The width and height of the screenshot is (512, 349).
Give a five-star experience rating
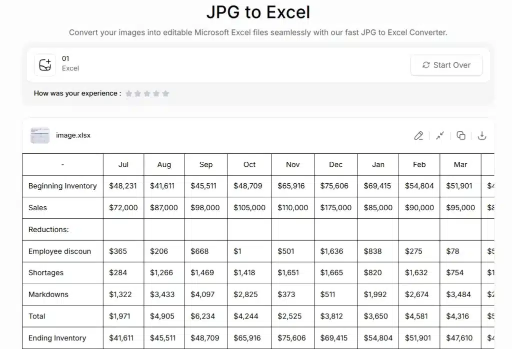[x=166, y=93]
